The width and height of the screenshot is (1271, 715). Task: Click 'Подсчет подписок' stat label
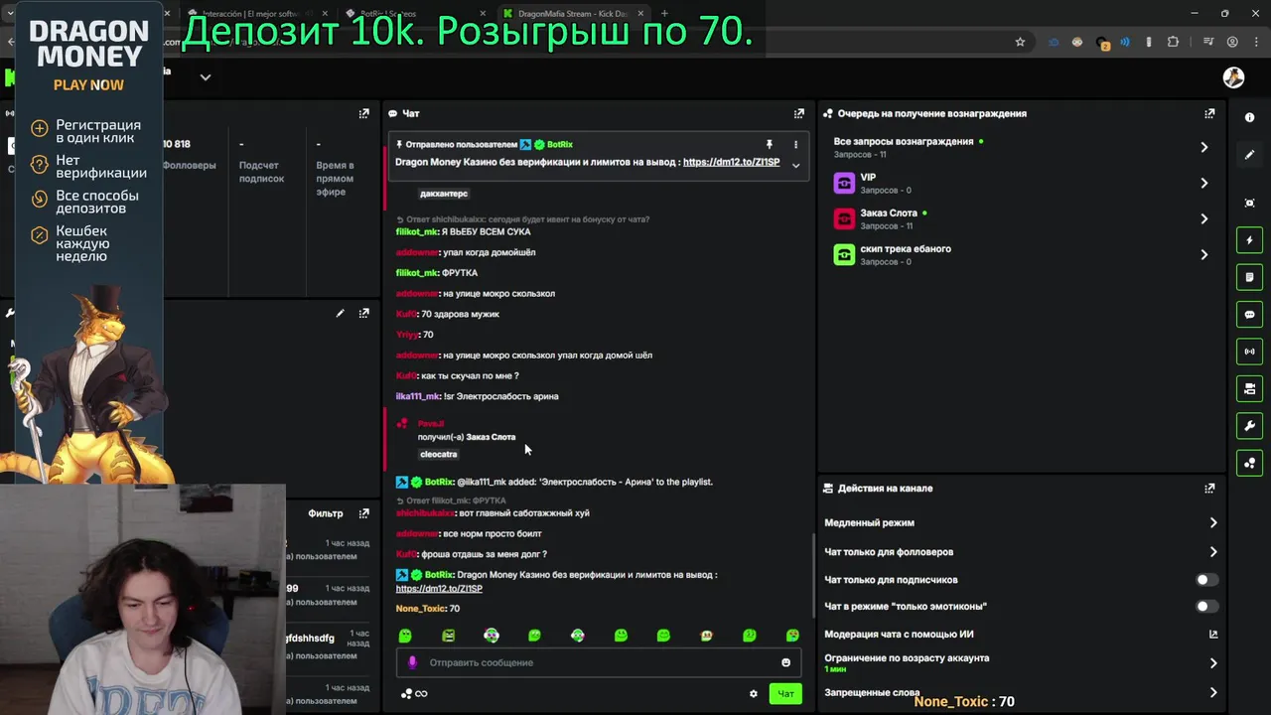click(x=261, y=172)
